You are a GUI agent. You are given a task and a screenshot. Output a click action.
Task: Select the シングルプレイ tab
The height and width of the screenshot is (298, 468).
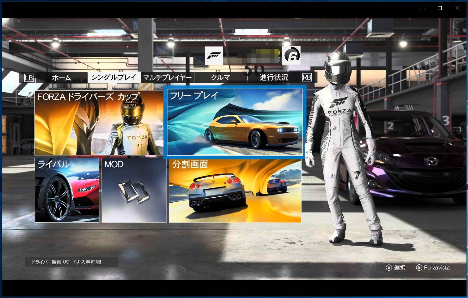[114, 77]
